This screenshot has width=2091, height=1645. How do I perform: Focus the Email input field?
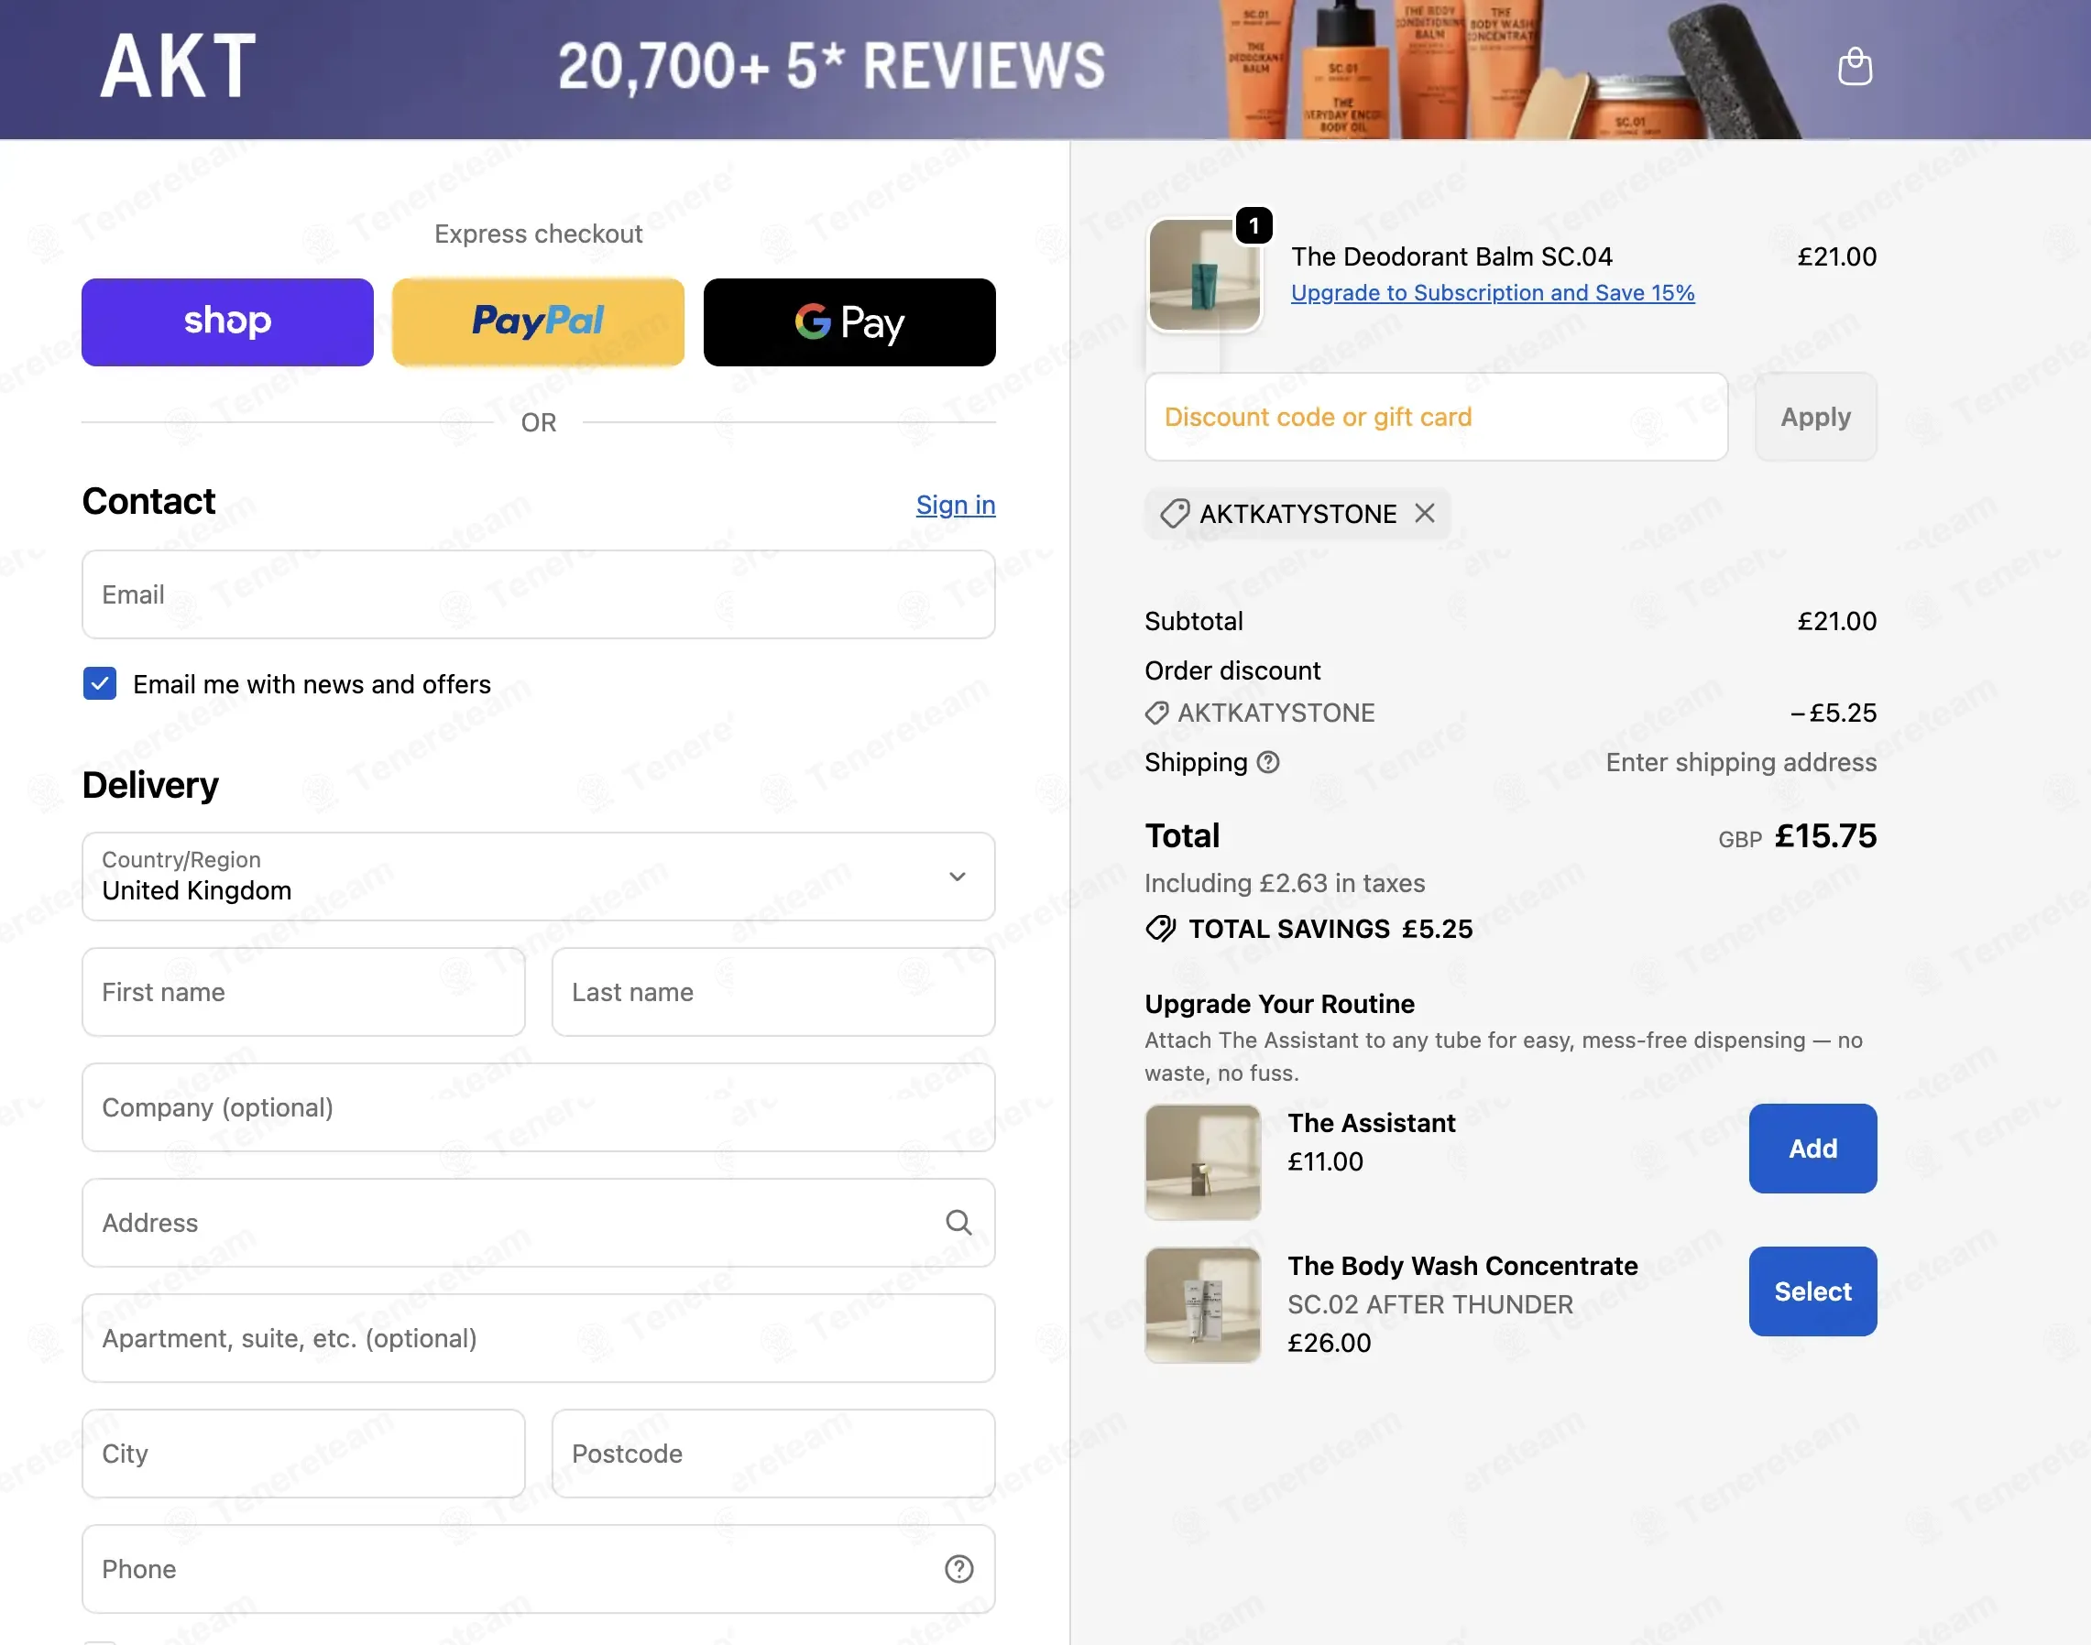tap(539, 594)
